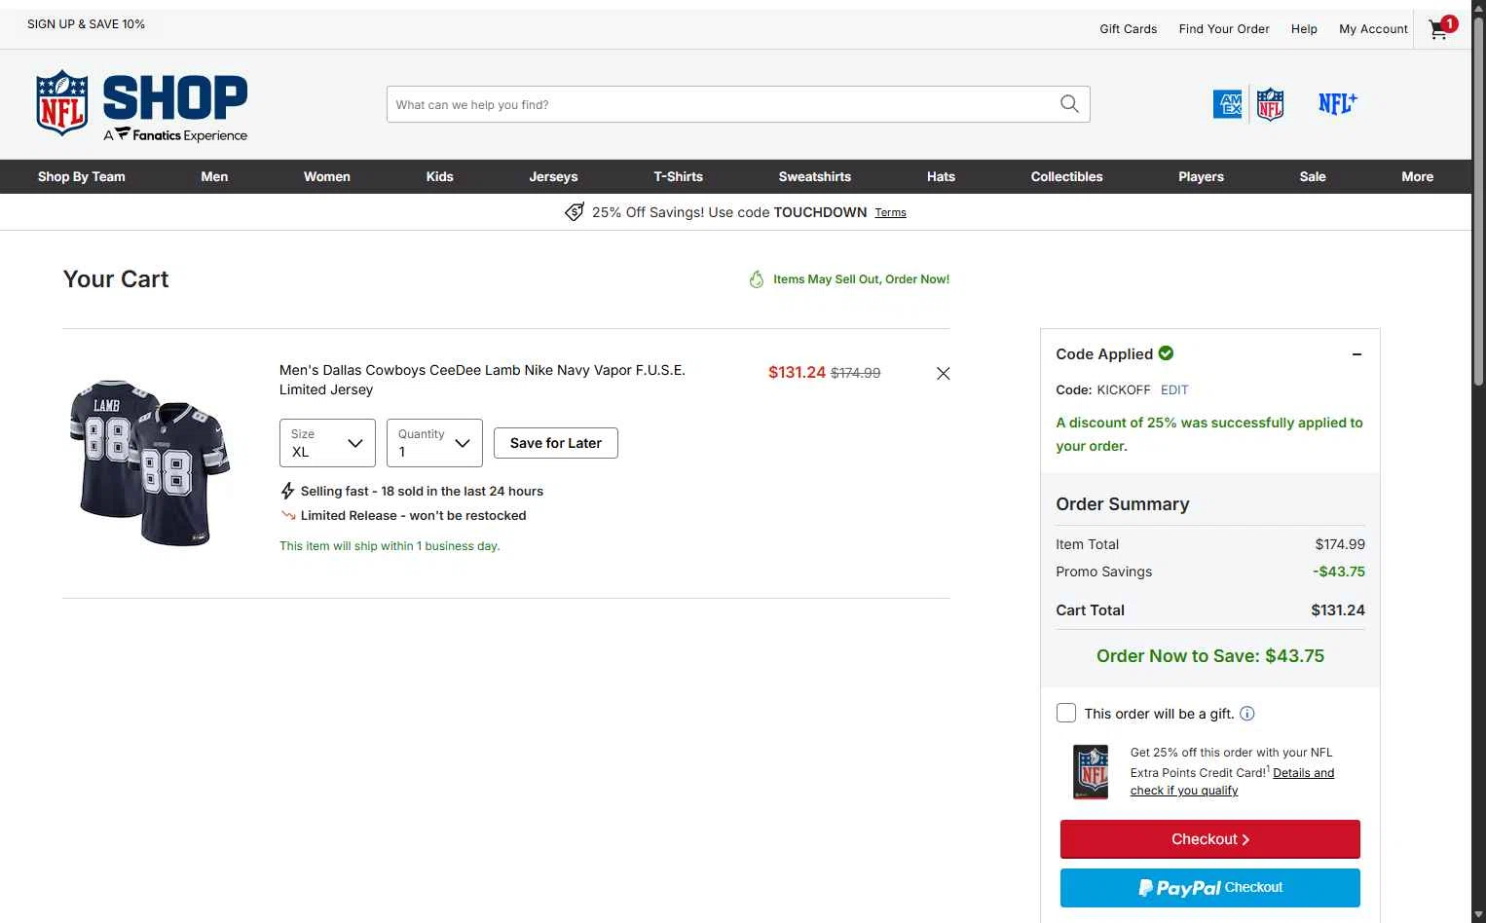
Task: Click the Limited Release trend arrow icon
Action: 287,516
